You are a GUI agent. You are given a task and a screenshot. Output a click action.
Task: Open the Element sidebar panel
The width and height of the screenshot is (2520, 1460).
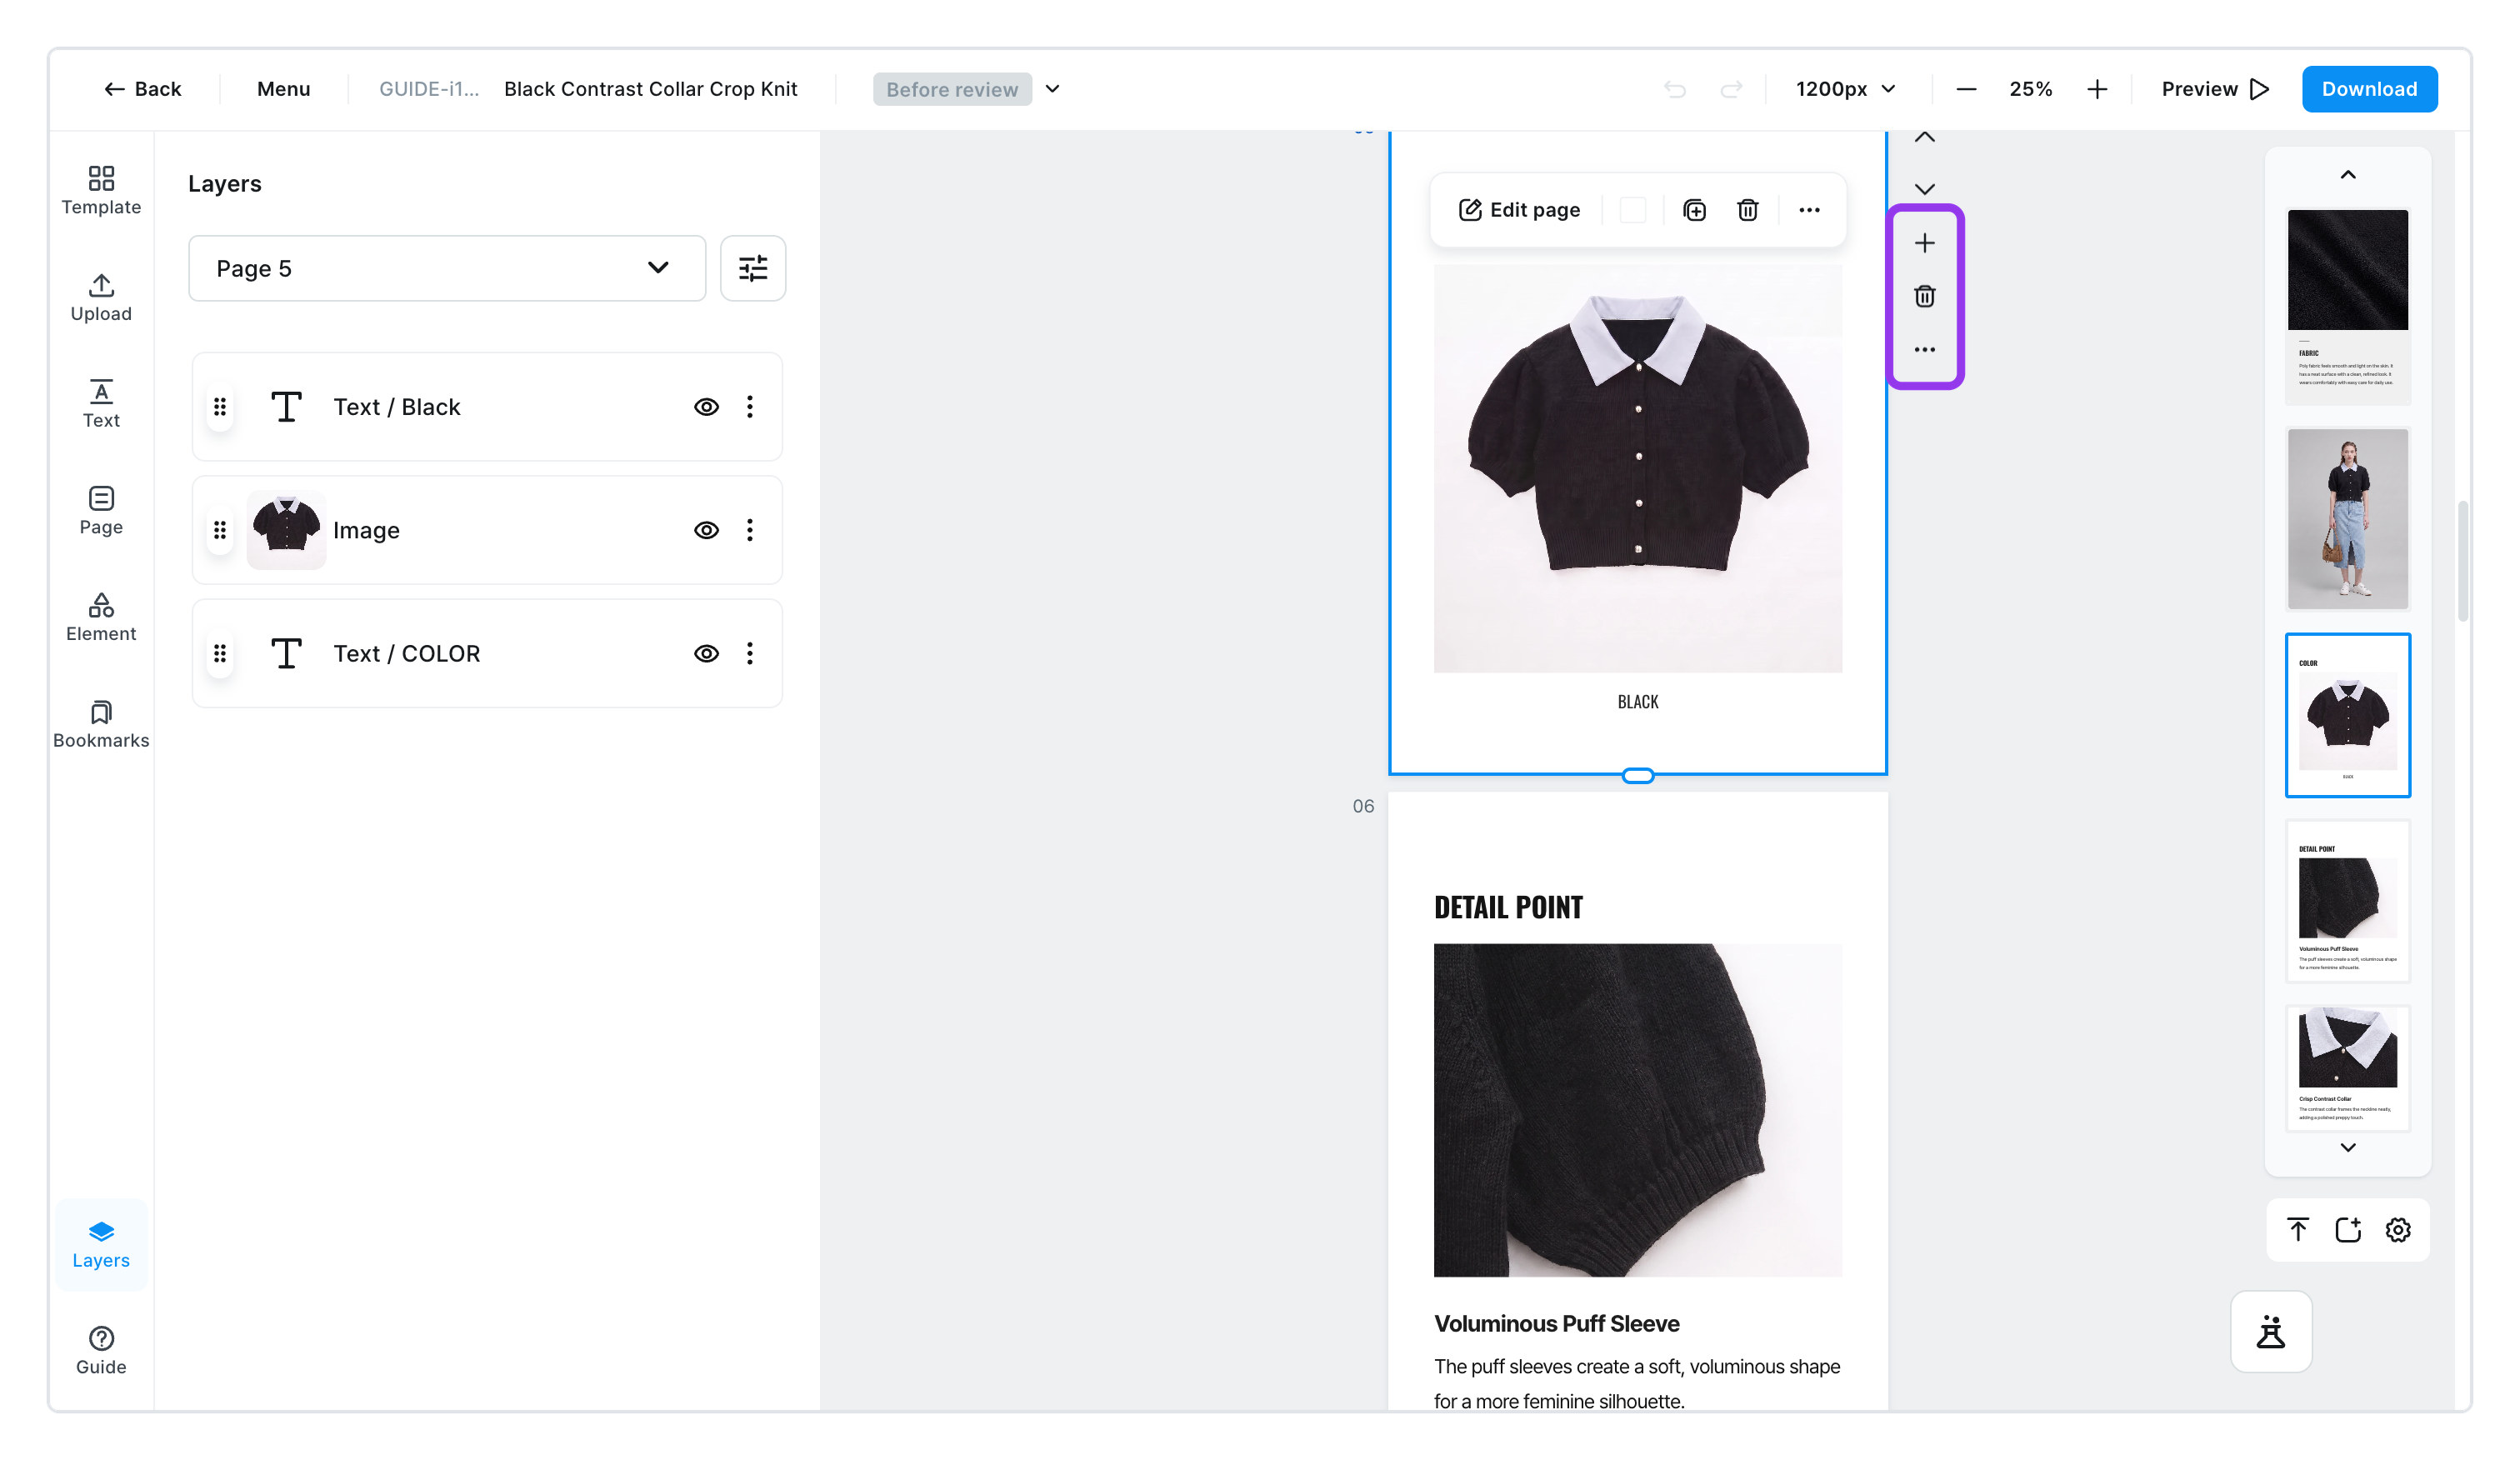tap(101, 617)
